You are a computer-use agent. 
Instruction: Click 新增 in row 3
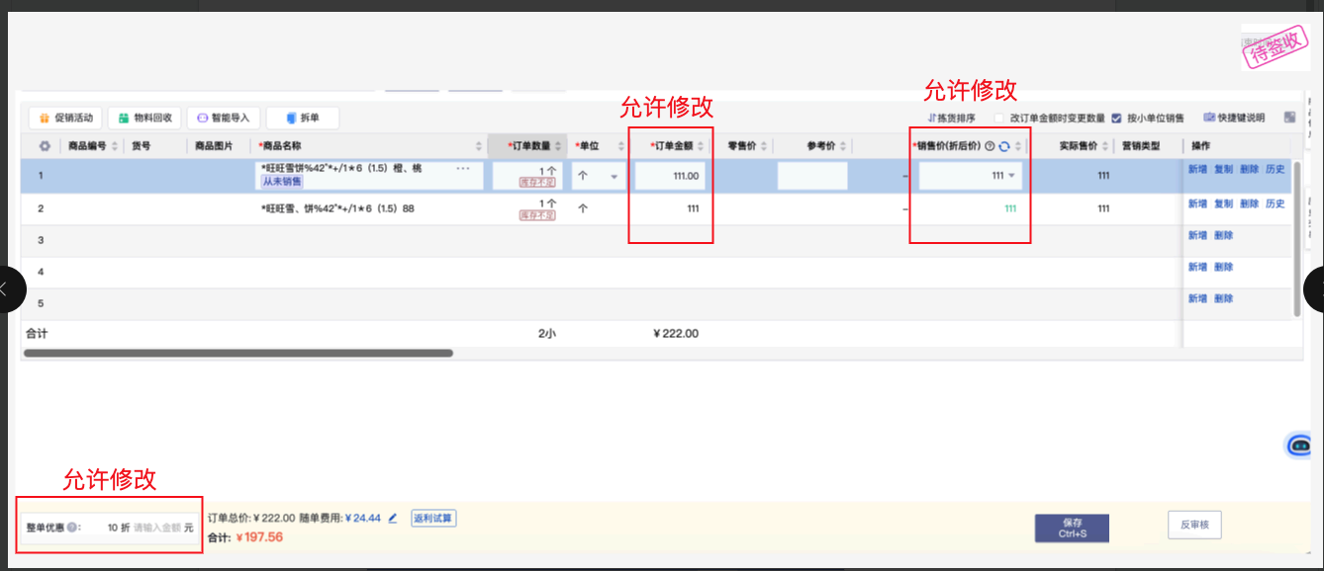coord(1197,235)
